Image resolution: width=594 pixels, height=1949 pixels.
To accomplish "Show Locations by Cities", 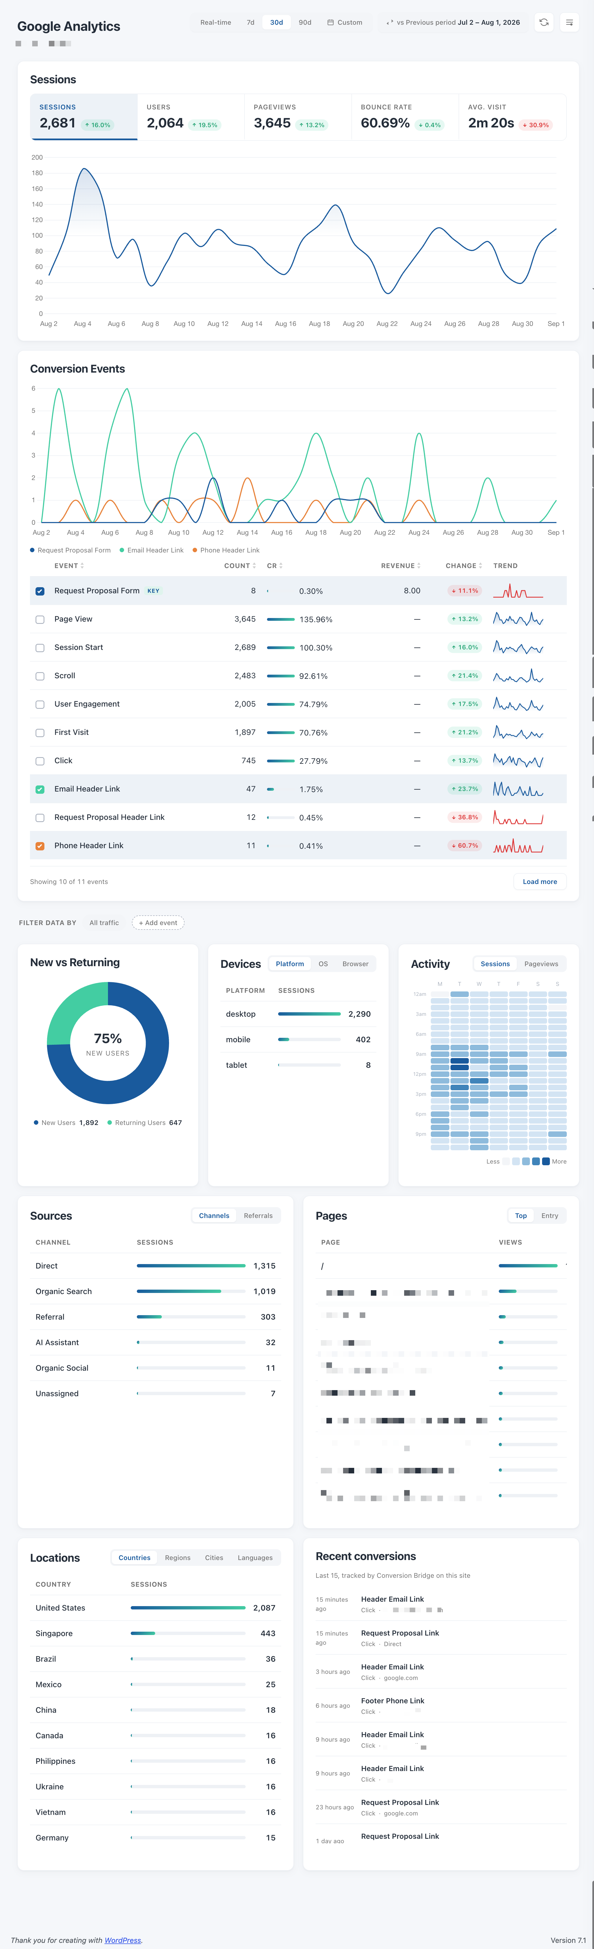I will (x=214, y=1558).
